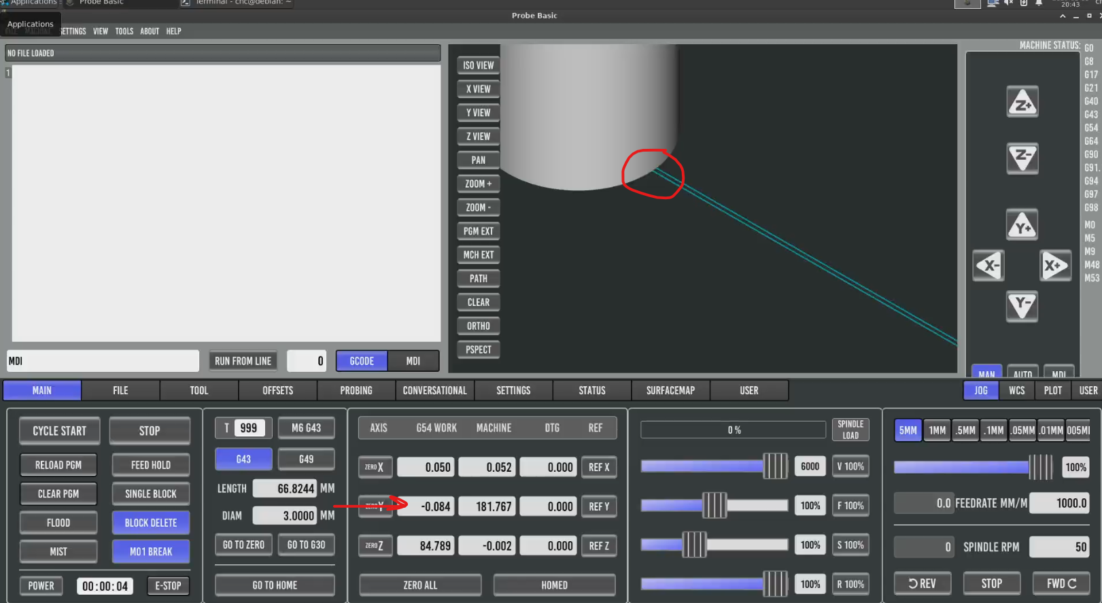Open the Offsets tab

point(277,390)
